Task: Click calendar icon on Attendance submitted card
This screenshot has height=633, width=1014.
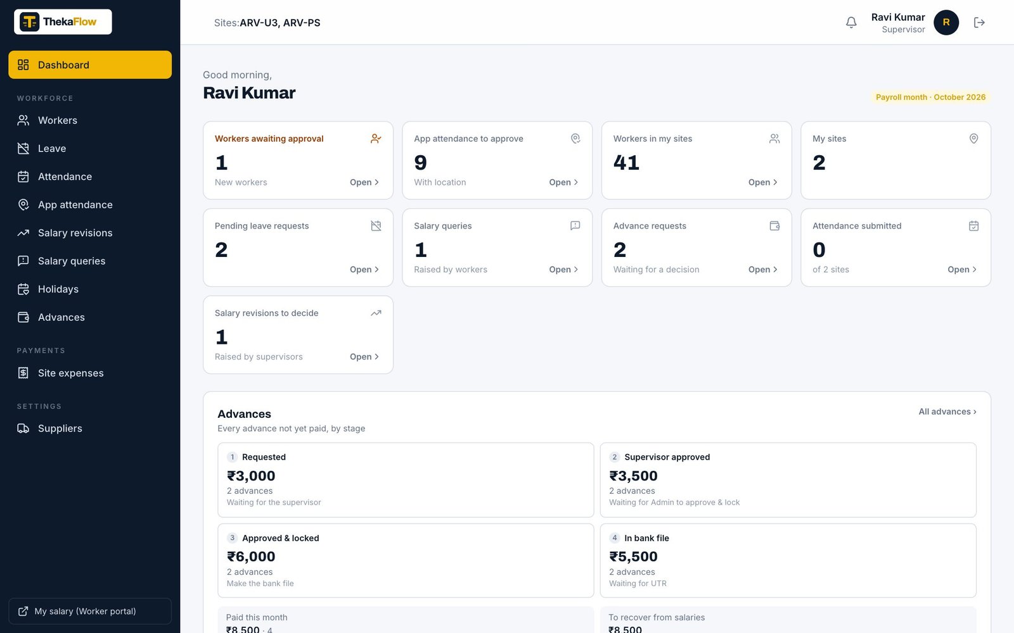Action: pyautogui.click(x=974, y=226)
